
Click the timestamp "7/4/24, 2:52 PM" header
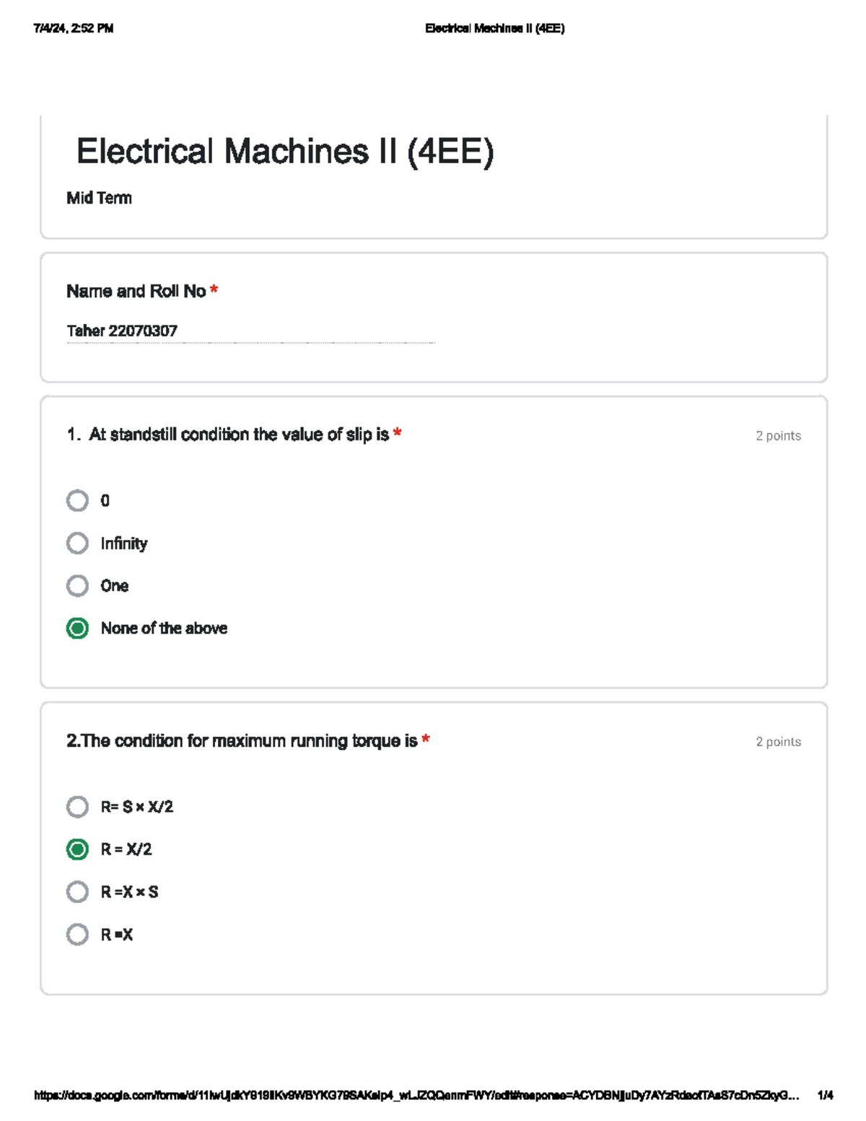click(x=74, y=28)
